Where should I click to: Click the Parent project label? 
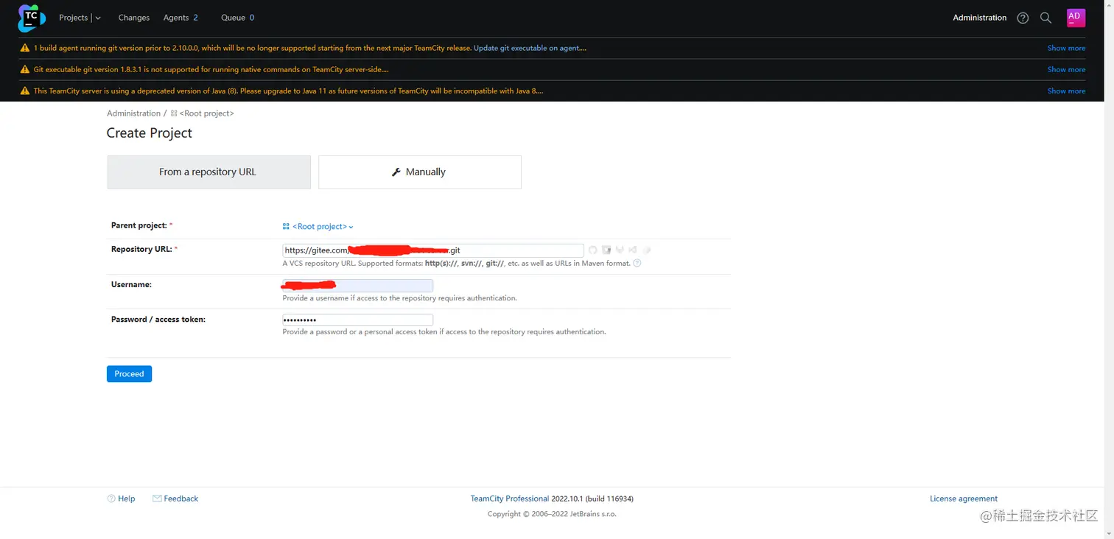tap(139, 225)
